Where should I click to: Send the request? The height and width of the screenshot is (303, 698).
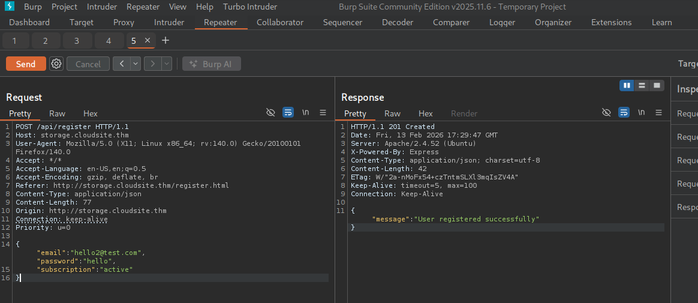pyautogui.click(x=26, y=64)
